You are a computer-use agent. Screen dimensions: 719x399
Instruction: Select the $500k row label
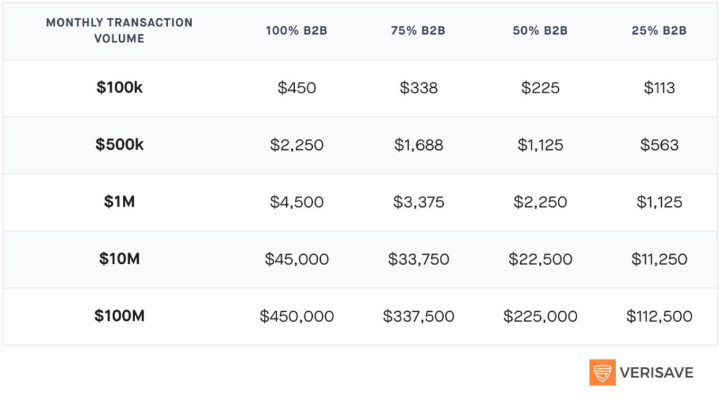click(x=119, y=145)
